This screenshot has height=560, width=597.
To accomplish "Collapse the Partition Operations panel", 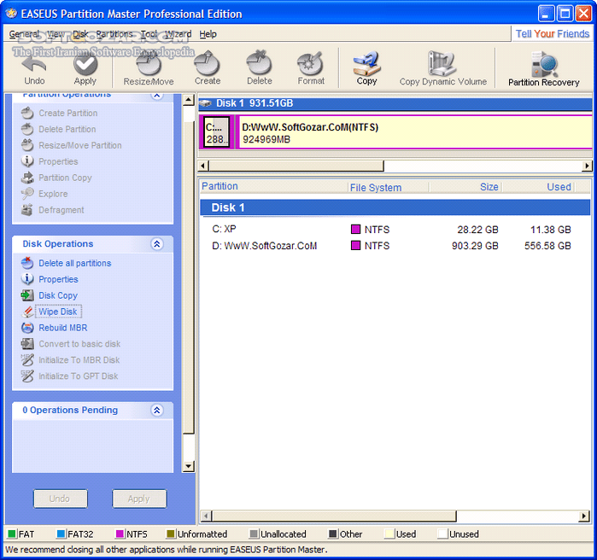I will 157,95.
